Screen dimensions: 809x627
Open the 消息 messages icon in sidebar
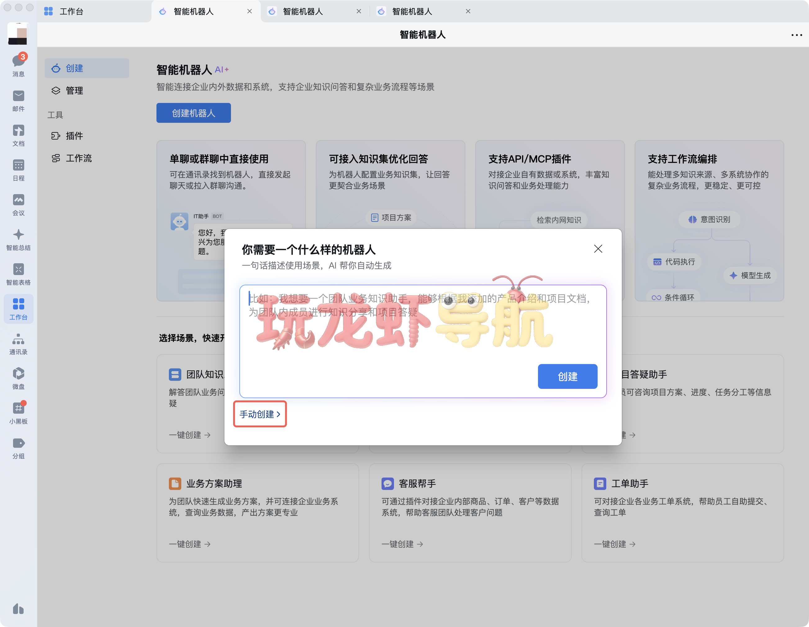point(18,65)
